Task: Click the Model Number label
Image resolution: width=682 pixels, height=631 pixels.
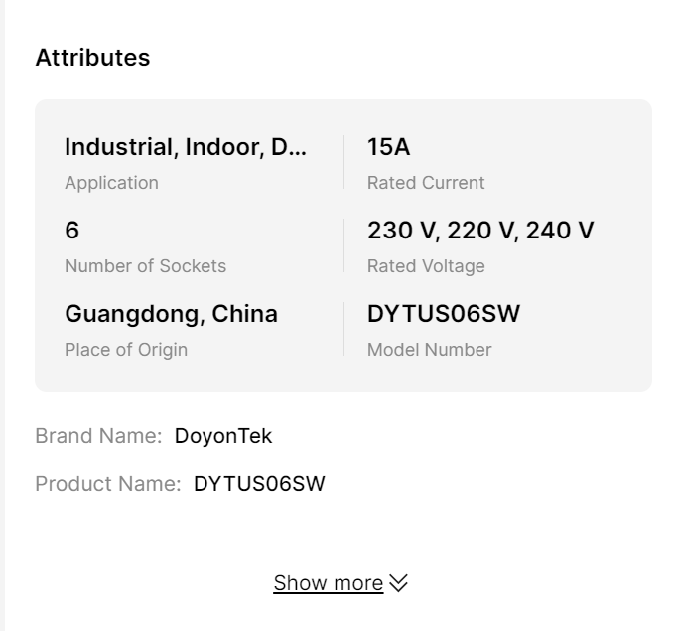Action: 429,350
